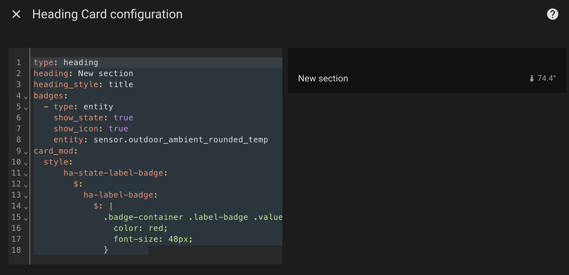The width and height of the screenshot is (569, 275).
Task: Click the heading_style title value on line 3
Action: (x=121, y=84)
